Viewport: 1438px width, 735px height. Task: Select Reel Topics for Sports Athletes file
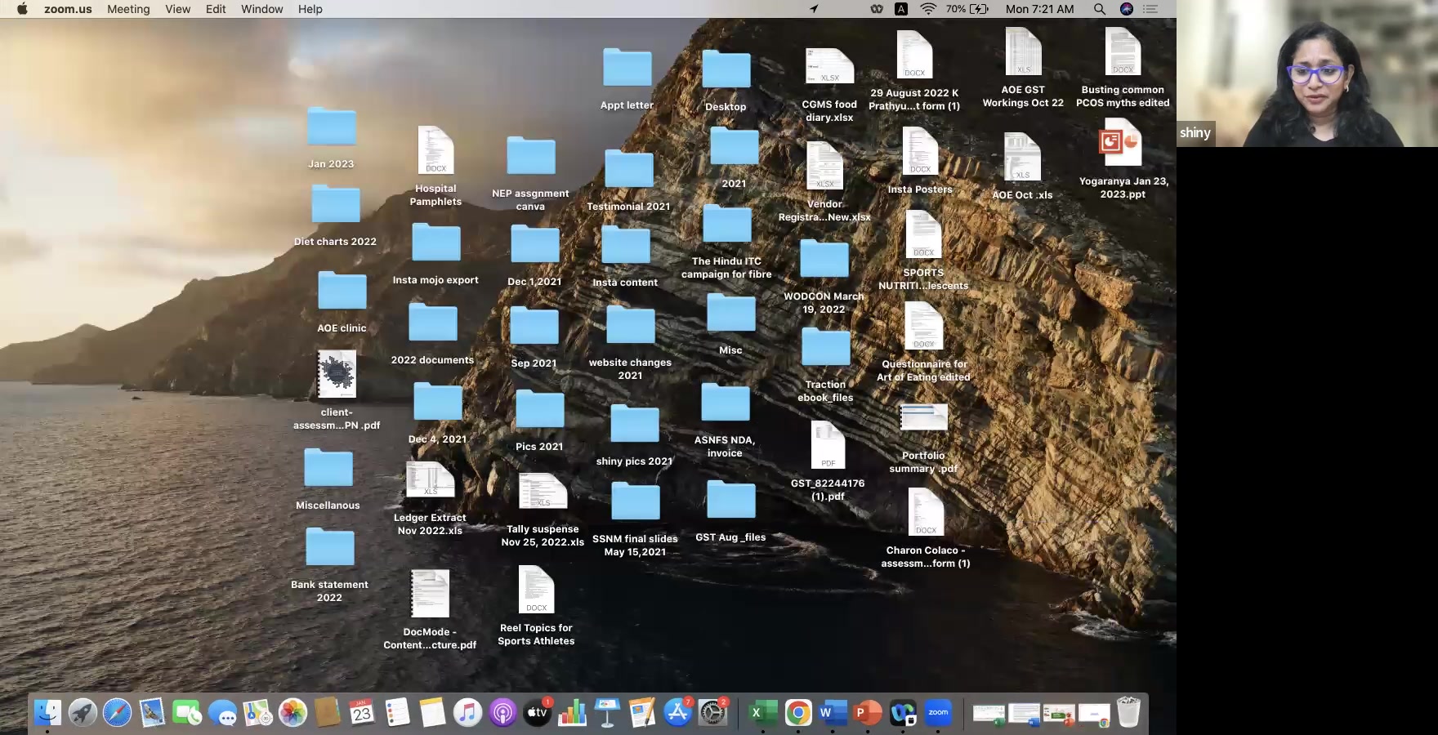click(536, 606)
